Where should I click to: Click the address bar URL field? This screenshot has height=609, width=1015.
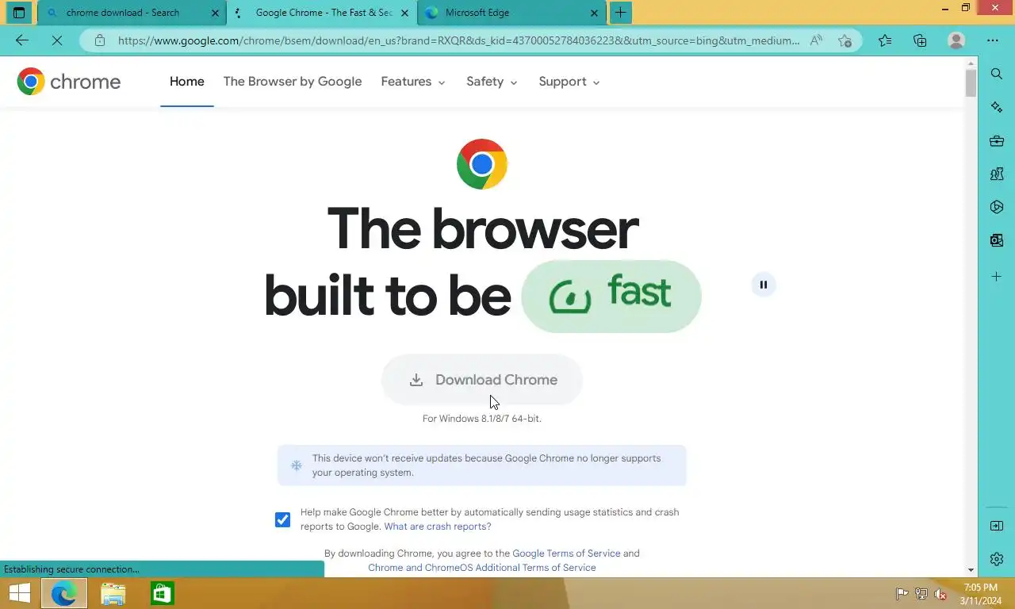point(458,40)
